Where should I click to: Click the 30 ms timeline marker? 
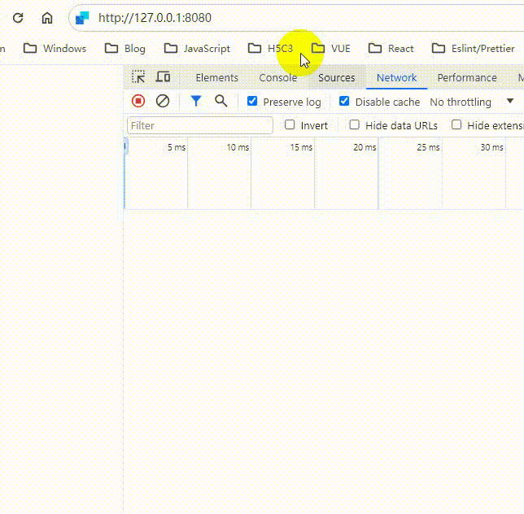click(491, 147)
